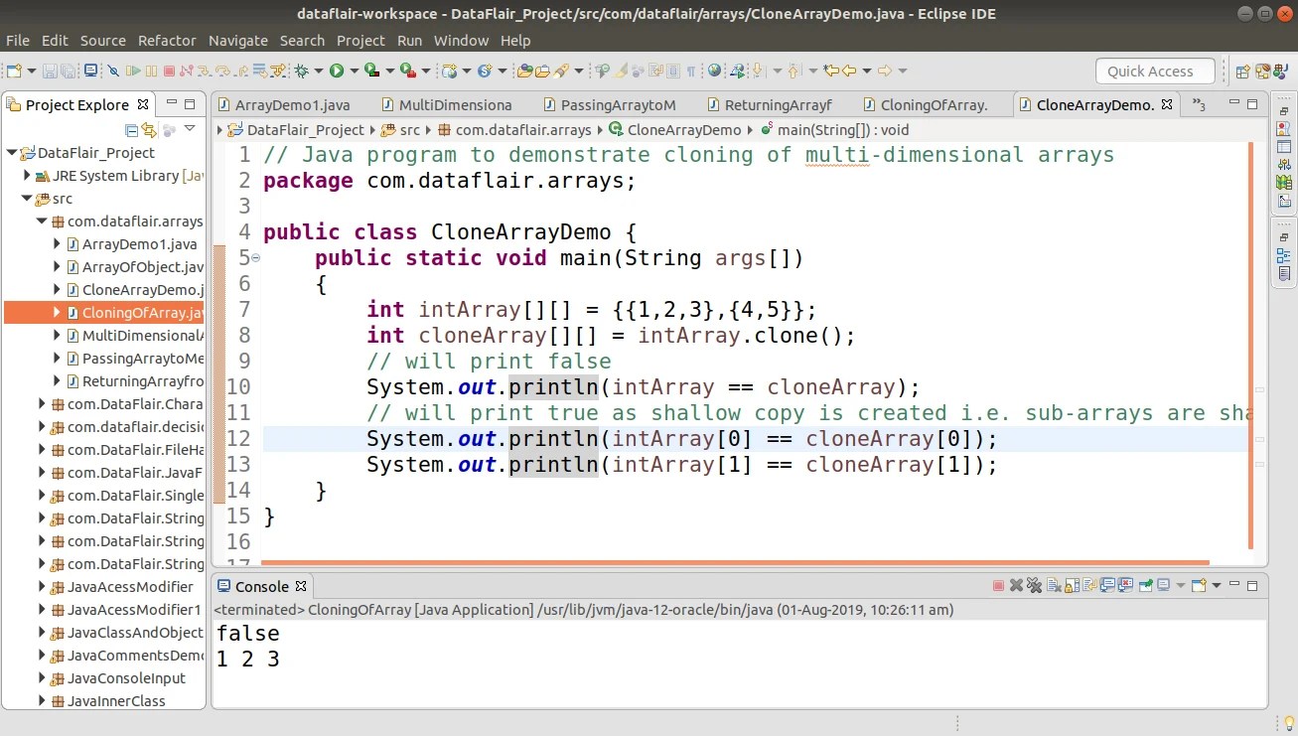Viewport: 1298px width, 736px height.
Task: Click the Quick Access field
Action: pos(1154,71)
